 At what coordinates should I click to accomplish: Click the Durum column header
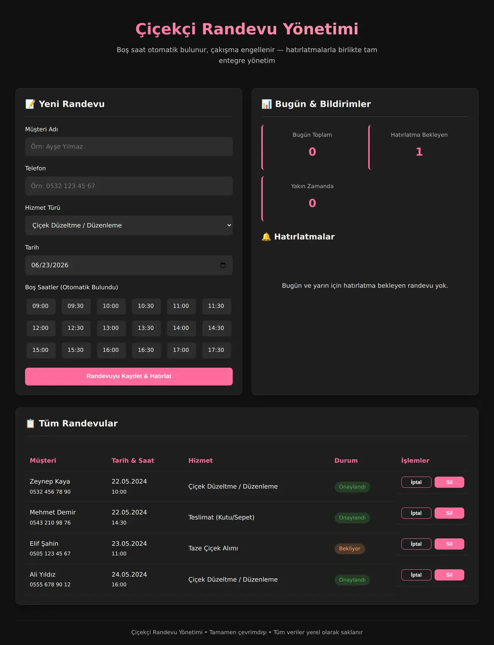346,460
